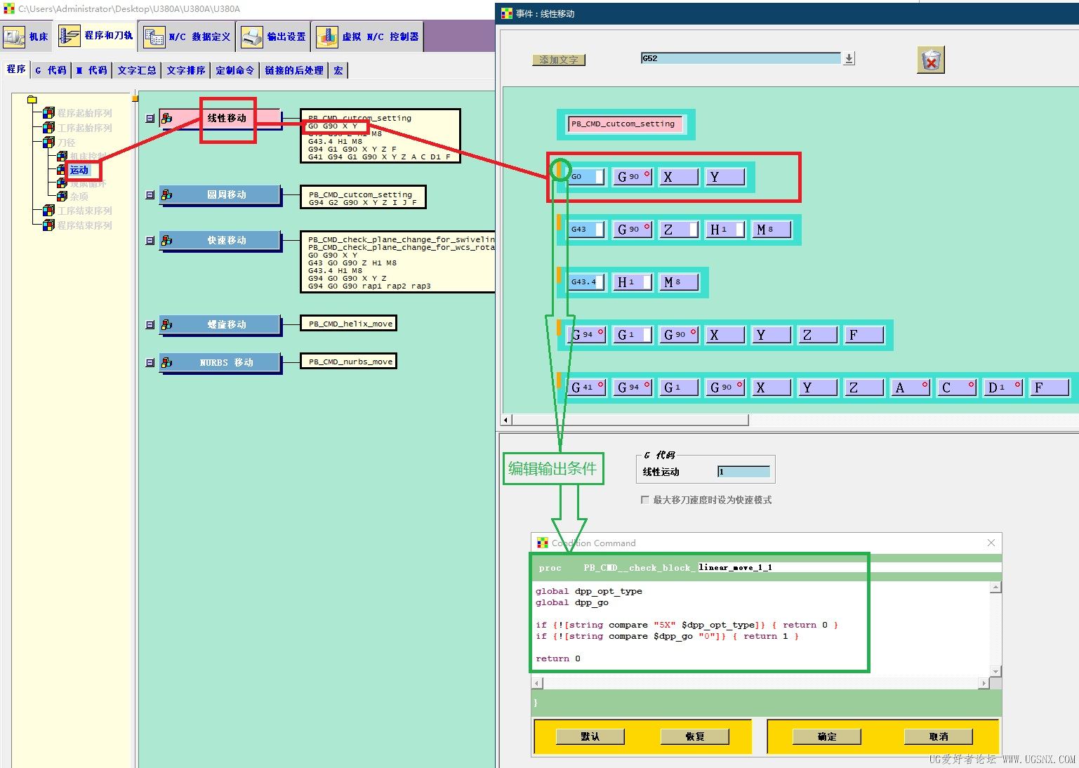Click the 杂项 tree node icon

point(62,197)
